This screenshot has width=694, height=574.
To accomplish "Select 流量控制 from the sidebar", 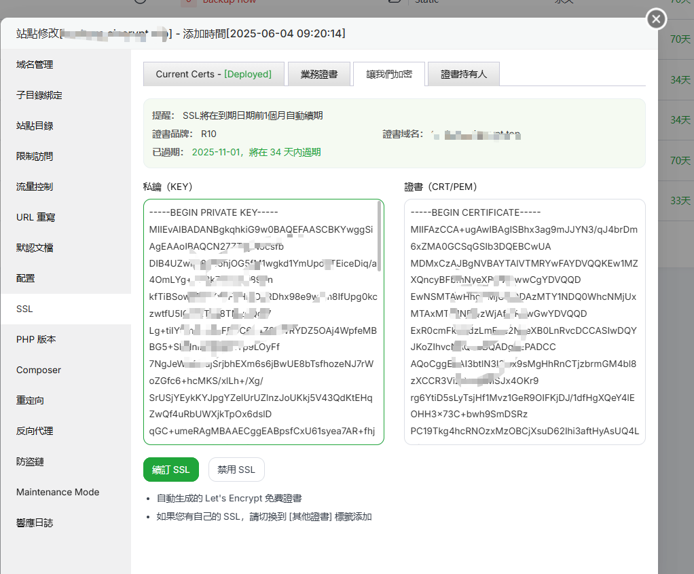I will coord(35,187).
